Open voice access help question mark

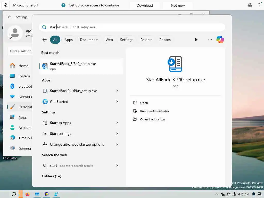(x=259, y=5)
